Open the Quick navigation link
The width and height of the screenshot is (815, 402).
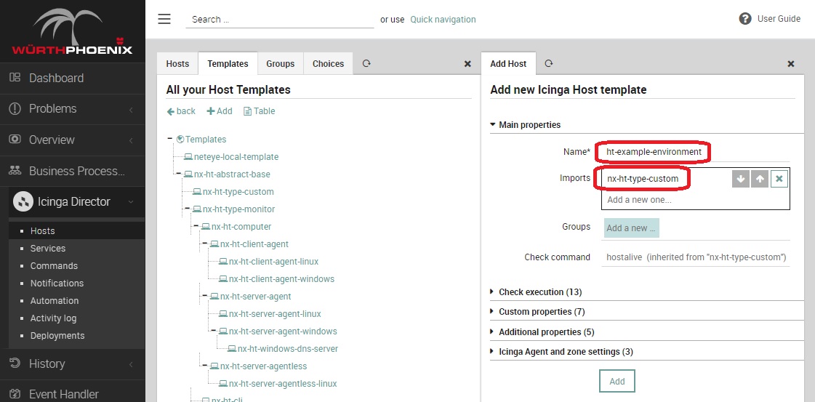point(443,20)
